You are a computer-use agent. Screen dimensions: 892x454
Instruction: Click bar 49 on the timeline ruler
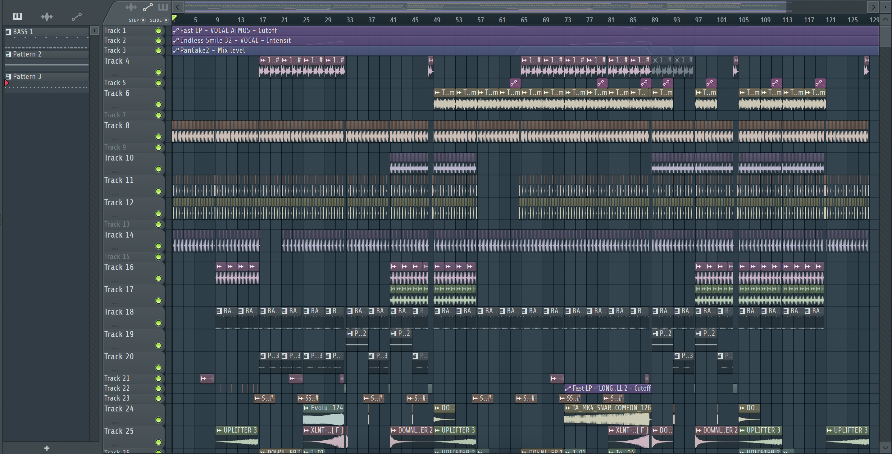437,20
